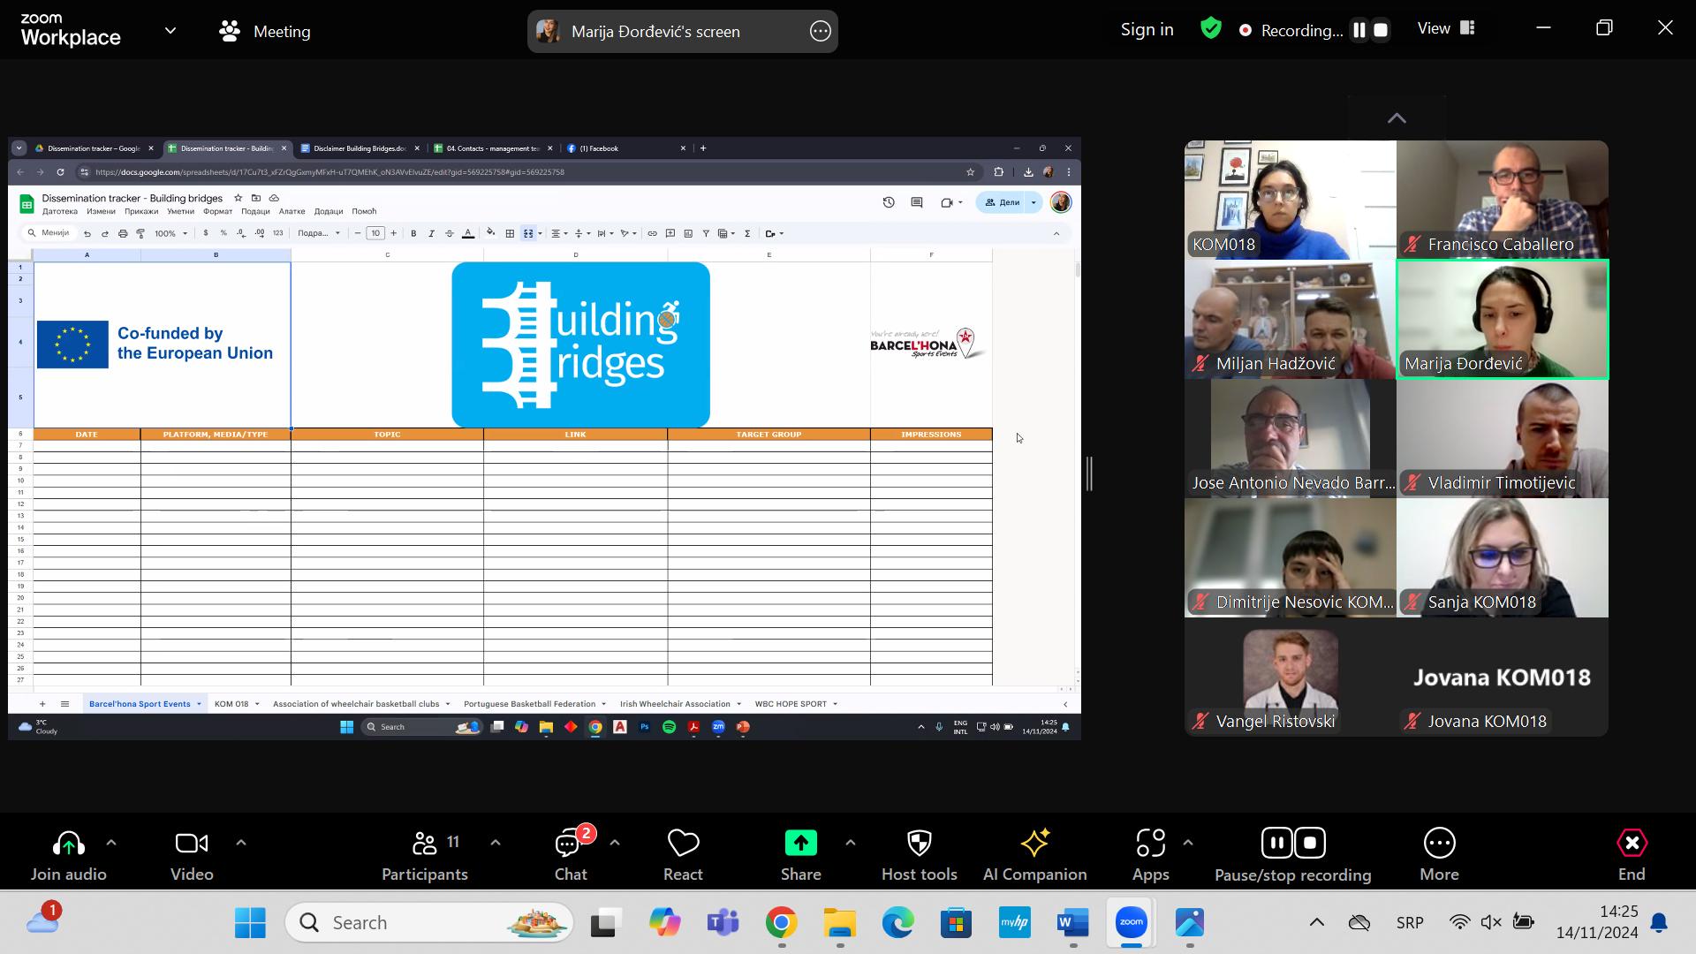Click the print icon in shared Sheets toolbar
Screen dimensions: 1696x954
123,234
